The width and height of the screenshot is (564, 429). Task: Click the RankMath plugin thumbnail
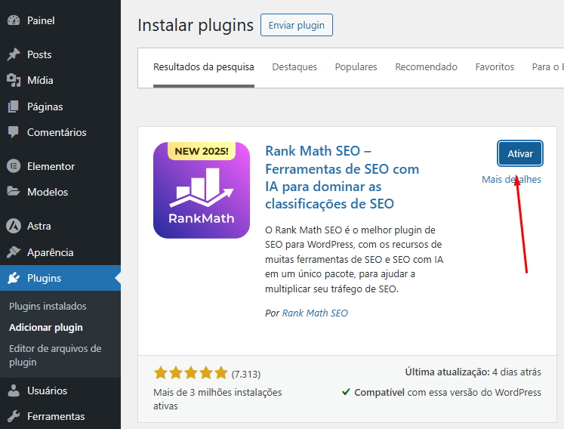tap(202, 190)
